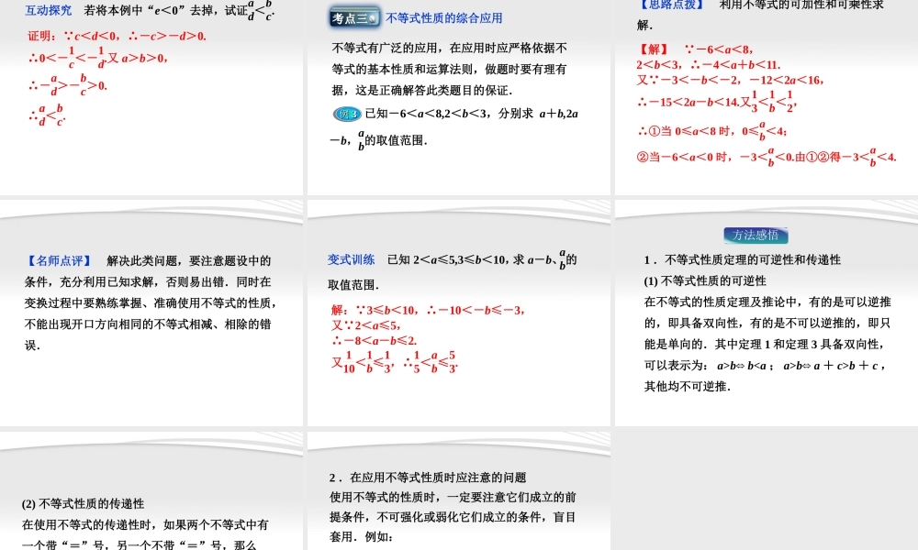This screenshot has width=918, height=550.
Task: Open the 考点三 不等式性质的综合应用 slide
Action: point(458,97)
